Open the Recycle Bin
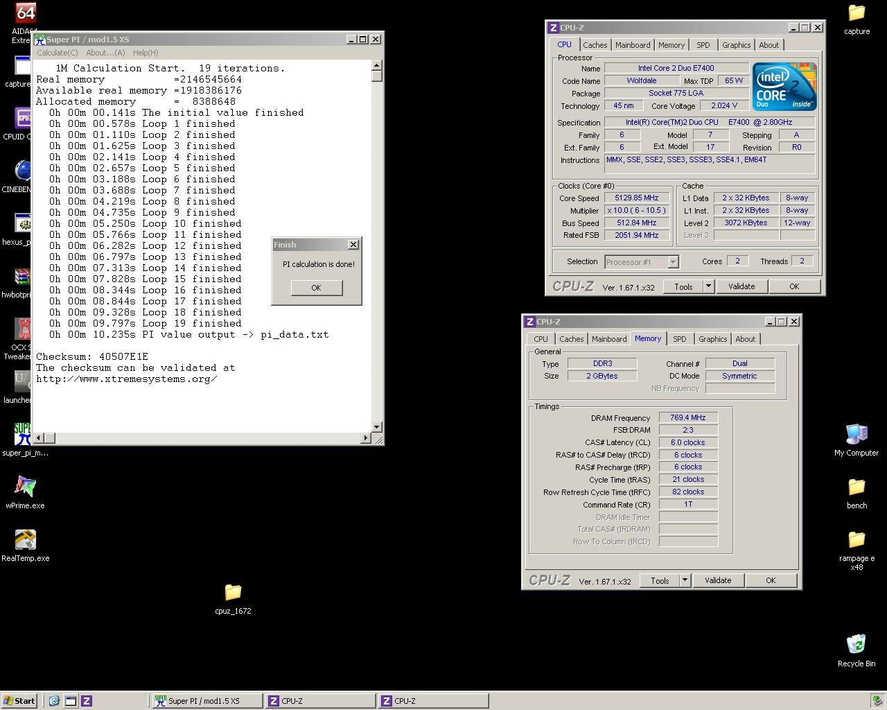Image resolution: width=887 pixels, height=710 pixels. tap(857, 645)
